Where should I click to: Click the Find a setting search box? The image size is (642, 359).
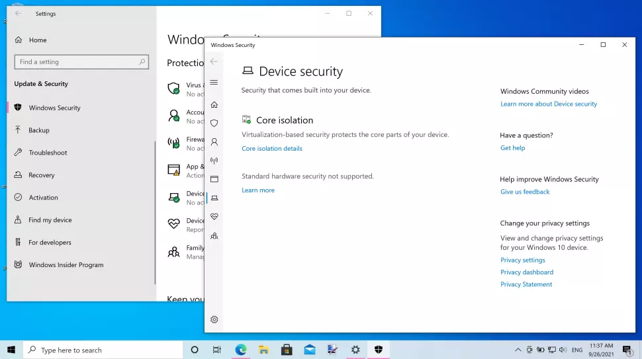[81, 61]
